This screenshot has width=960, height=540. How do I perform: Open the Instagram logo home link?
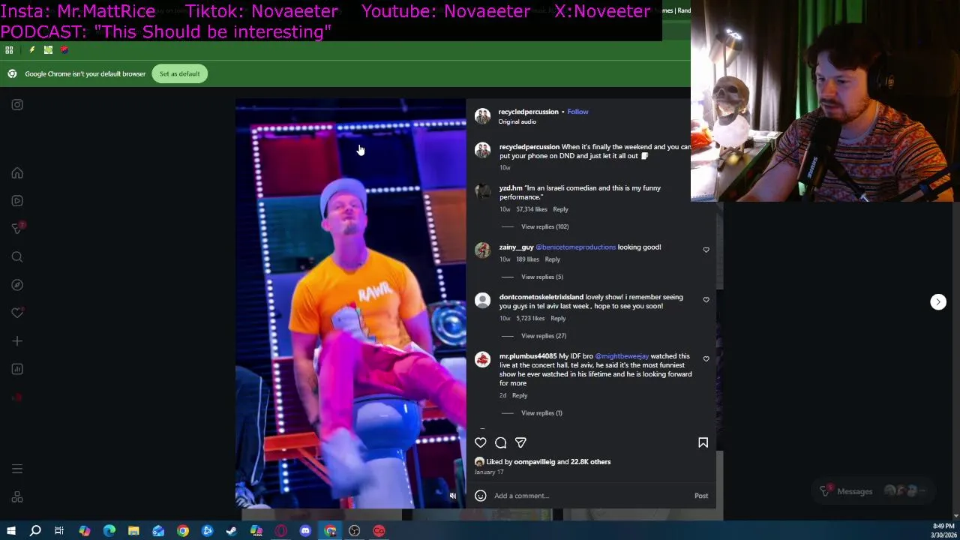click(x=17, y=105)
